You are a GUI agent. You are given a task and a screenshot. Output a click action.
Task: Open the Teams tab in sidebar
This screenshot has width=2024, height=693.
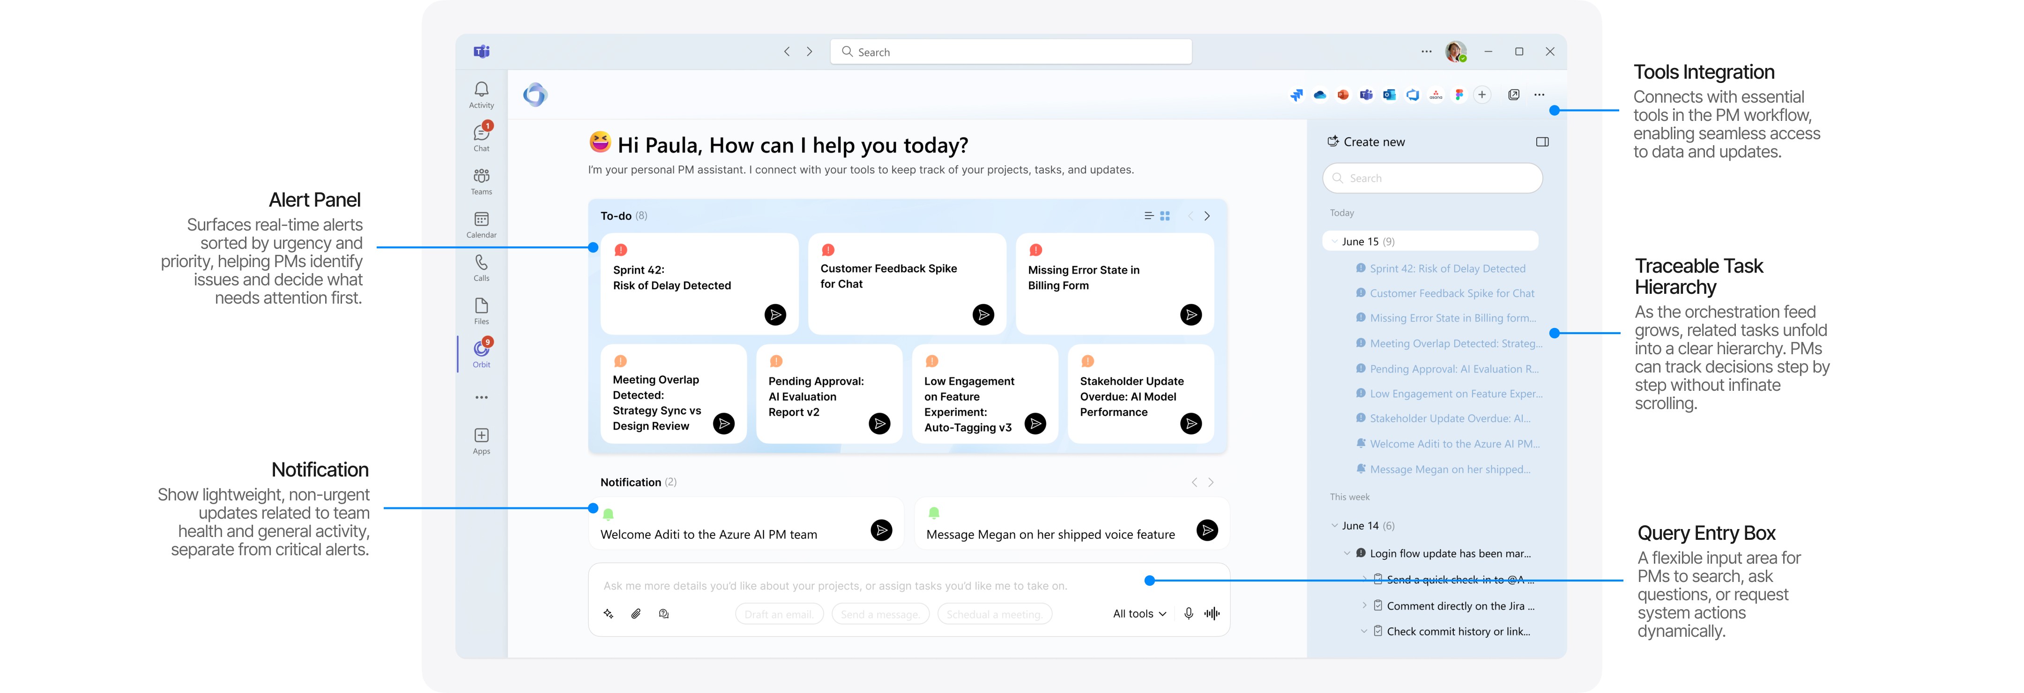click(482, 180)
